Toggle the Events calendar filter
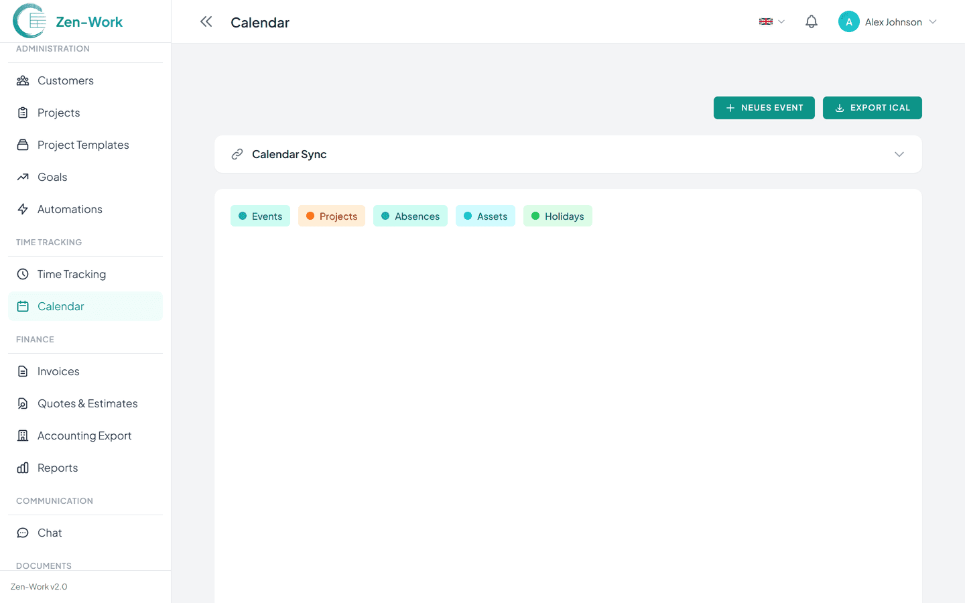Screen dimensions: 965x603 pos(260,216)
